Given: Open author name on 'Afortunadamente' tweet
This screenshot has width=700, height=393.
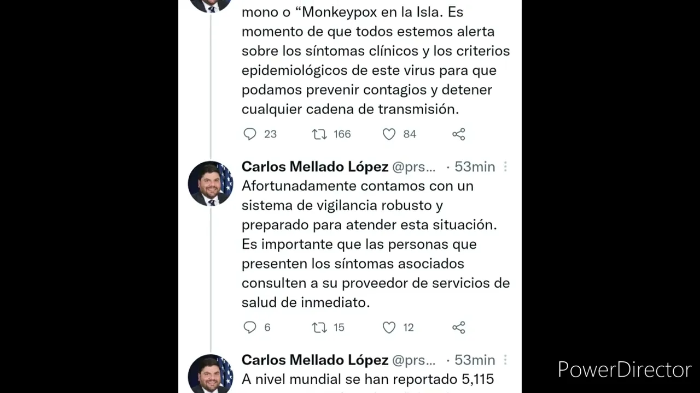Looking at the screenshot, I should [x=315, y=166].
